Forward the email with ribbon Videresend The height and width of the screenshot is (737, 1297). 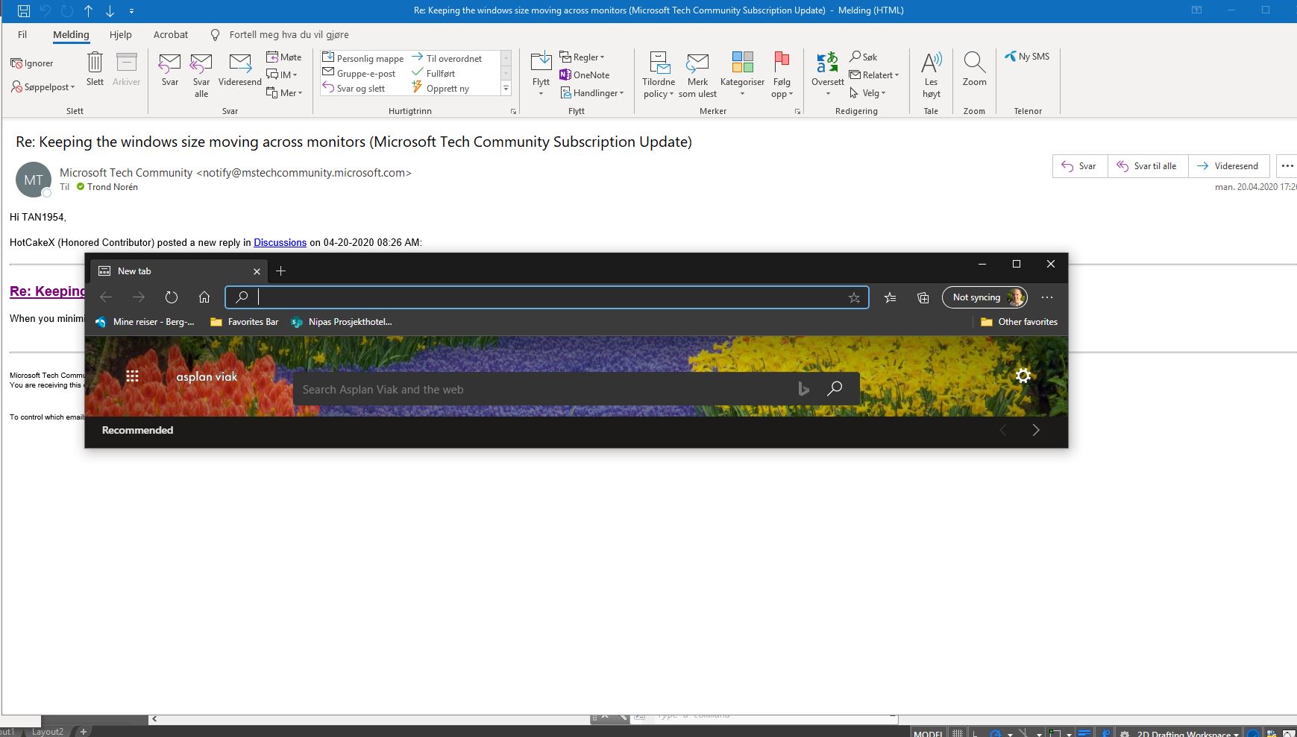[239, 69]
